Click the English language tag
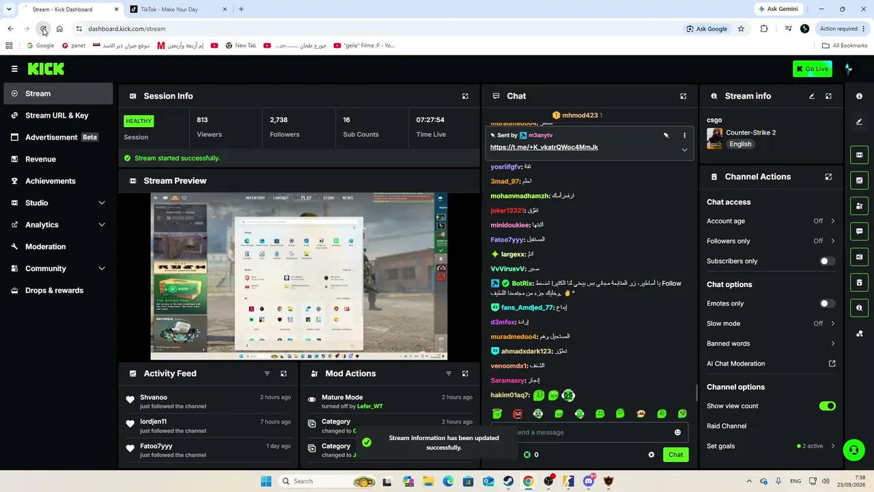 [x=740, y=144]
